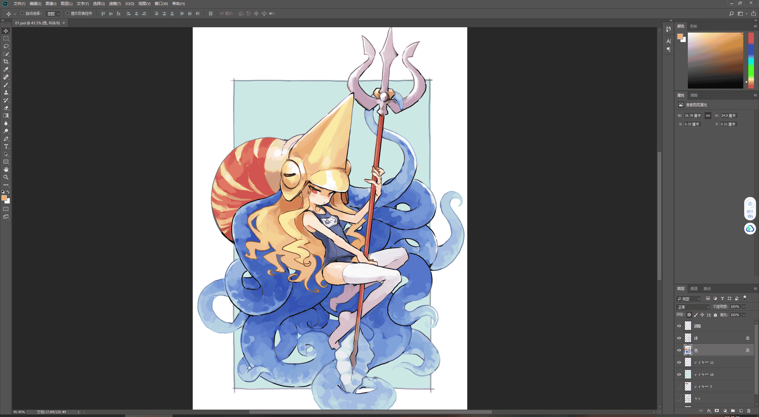Swap foreground and background colors
The width and height of the screenshot is (759, 417).
coord(8,192)
